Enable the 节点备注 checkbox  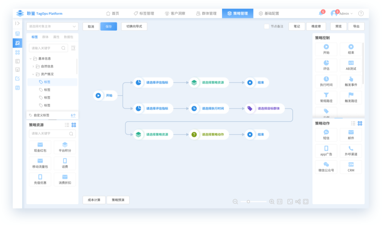click(x=267, y=26)
